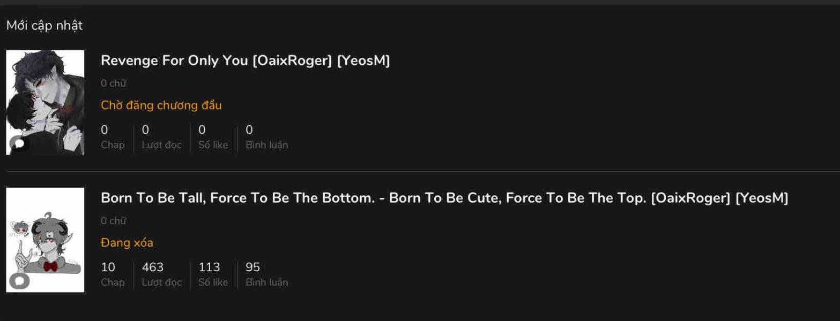The width and height of the screenshot is (840, 321).
Task: Click the 'Chờ đăng chương đầu' status
Action: coord(161,105)
